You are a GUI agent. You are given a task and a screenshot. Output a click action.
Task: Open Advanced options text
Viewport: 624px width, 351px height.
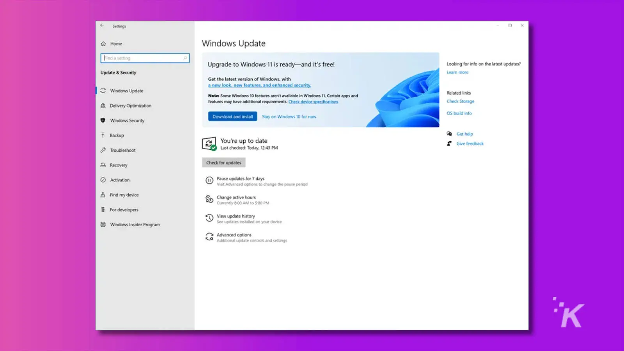pyautogui.click(x=234, y=235)
